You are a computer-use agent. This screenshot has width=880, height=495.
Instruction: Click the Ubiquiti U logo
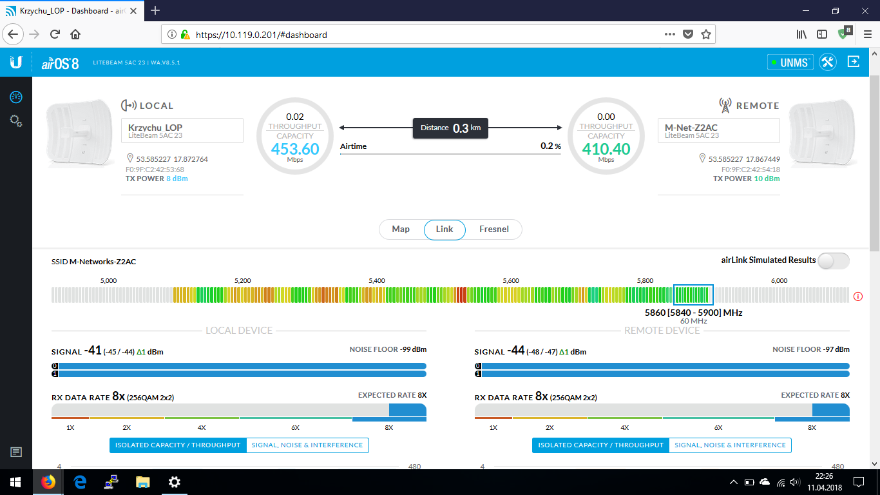tap(16, 62)
